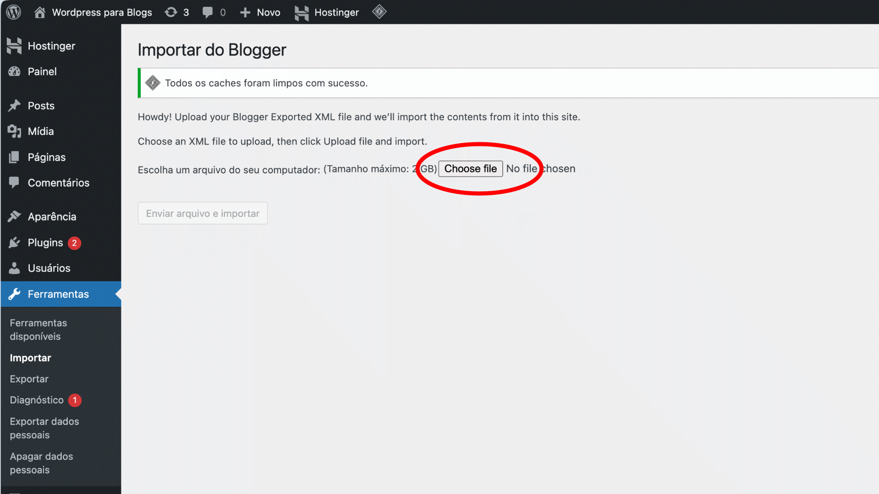Open the Comentários menu
This screenshot has height=494, width=879.
click(59, 183)
